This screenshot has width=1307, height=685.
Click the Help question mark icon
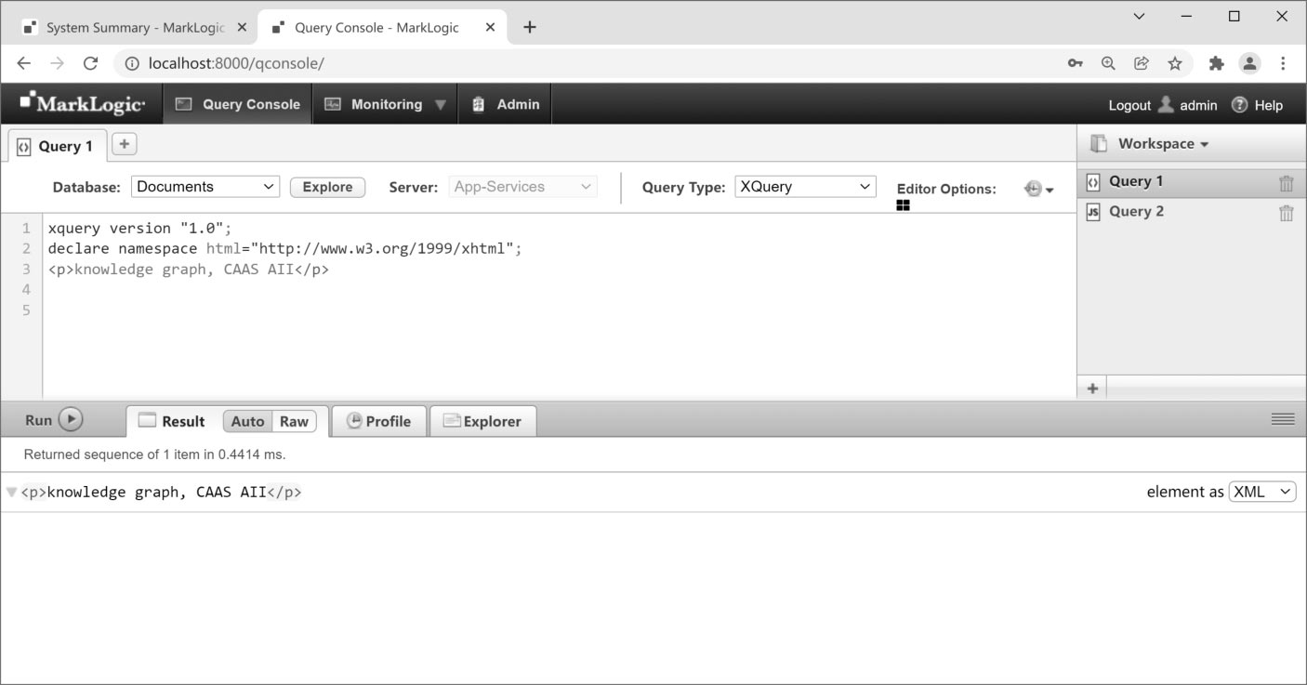1239,105
